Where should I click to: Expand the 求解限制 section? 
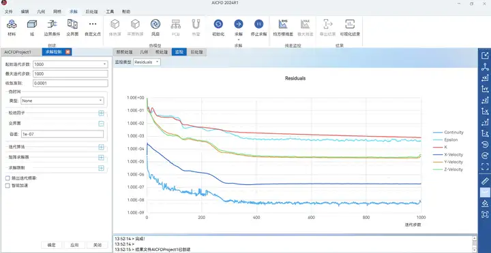[x=101, y=168]
